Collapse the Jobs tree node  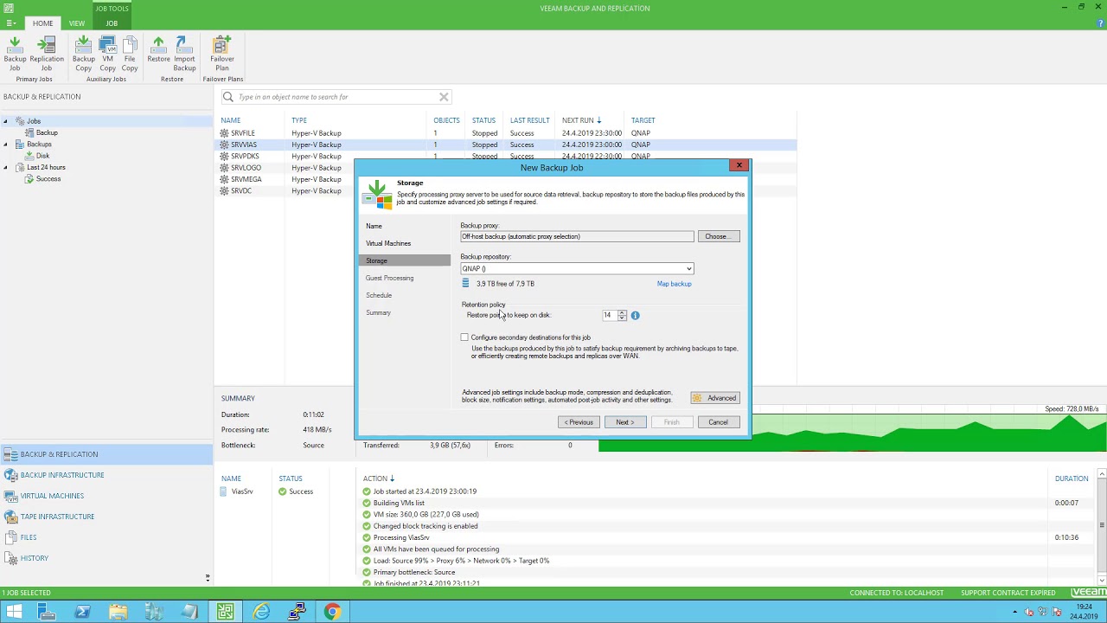point(5,121)
